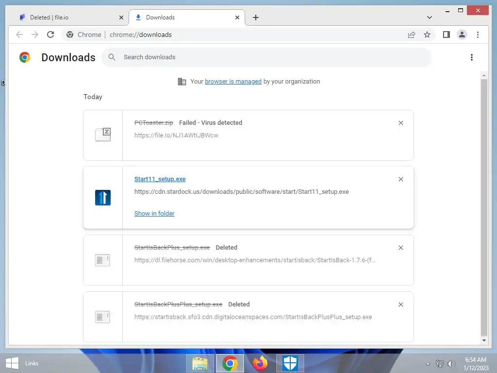The image size is (497, 373).
Task: Click the digitaloceanspaces StartIsBackPlusPlus URL
Action: (x=253, y=317)
